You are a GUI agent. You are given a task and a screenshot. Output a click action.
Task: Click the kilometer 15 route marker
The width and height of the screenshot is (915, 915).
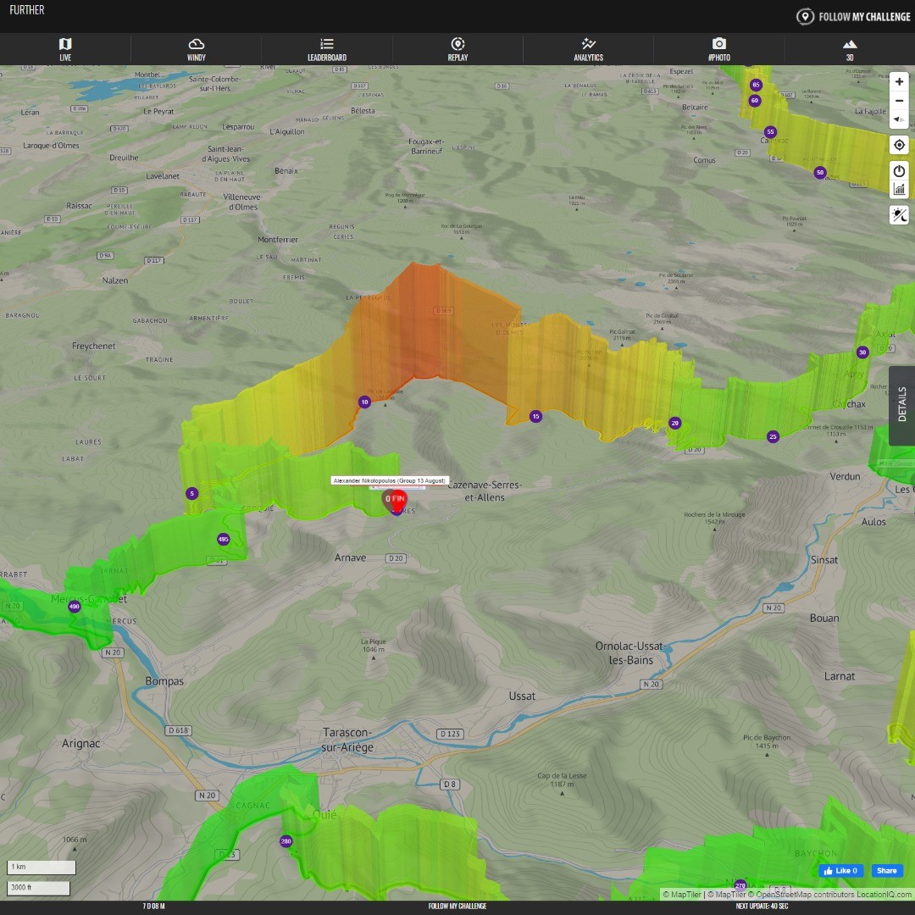click(535, 416)
